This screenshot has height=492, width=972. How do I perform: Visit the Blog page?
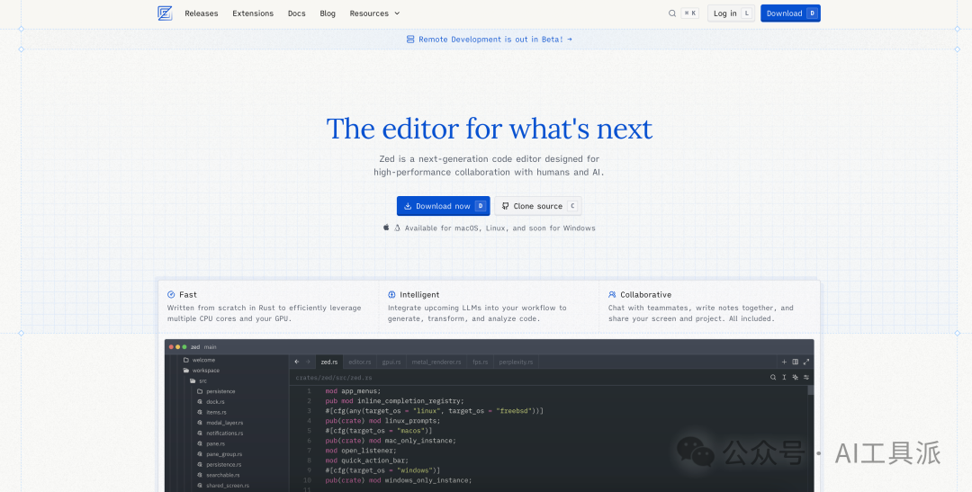click(x=328, y=13)
